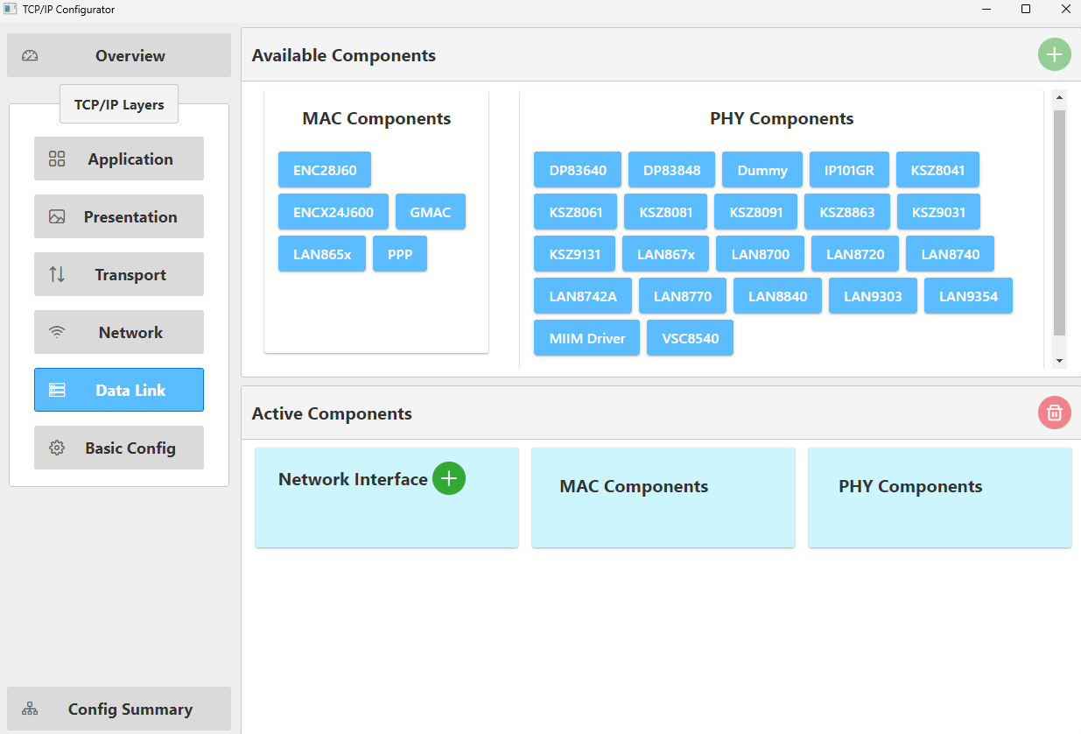Click the red trash delete icon

coord(1054,413)
